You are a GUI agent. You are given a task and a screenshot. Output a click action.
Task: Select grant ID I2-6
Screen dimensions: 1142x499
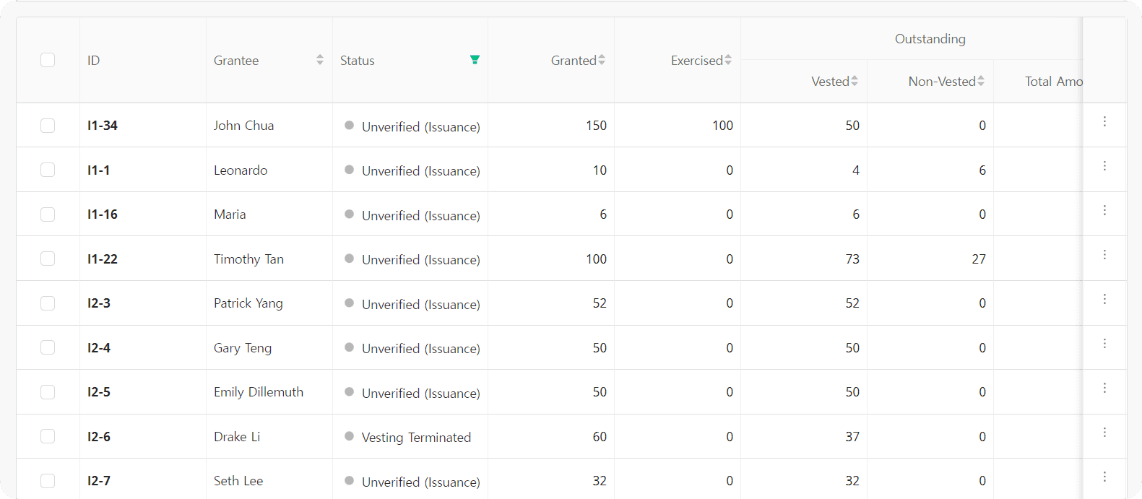(99, 437)
